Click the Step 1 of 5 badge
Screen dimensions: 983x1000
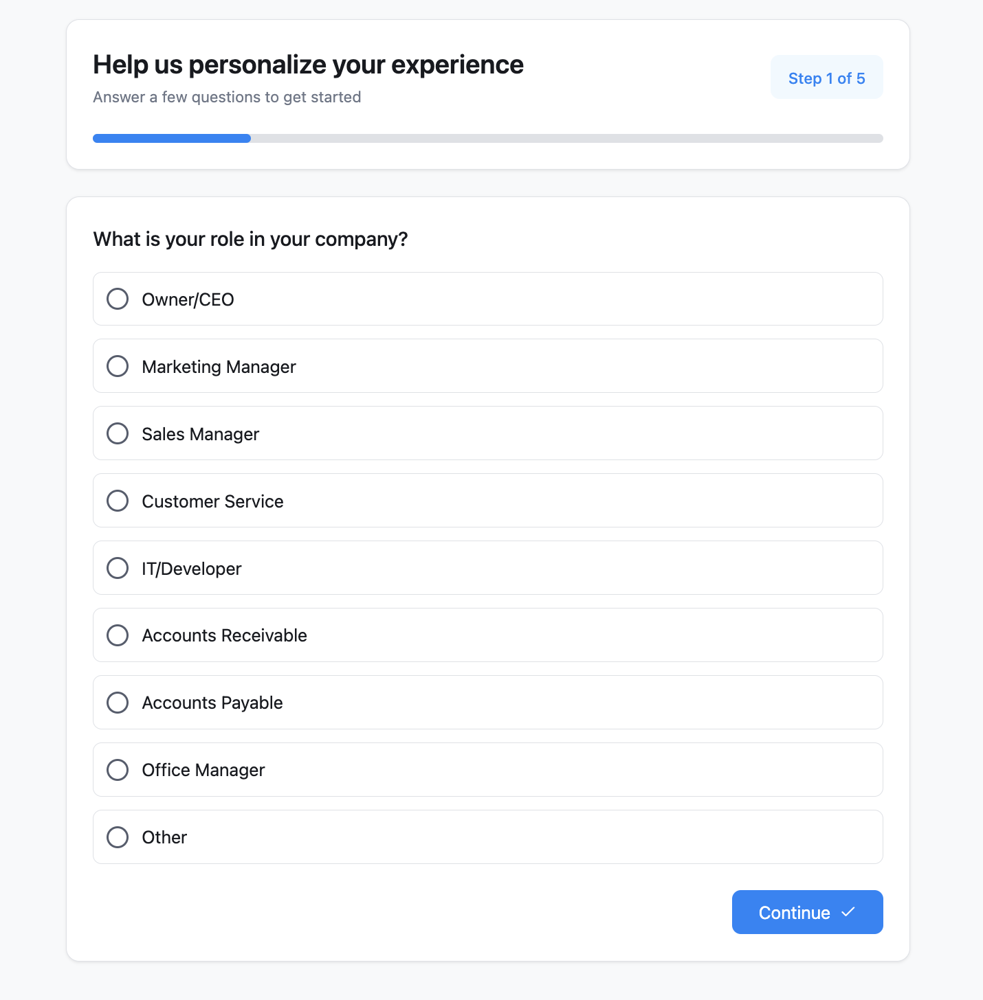[827, 78]
